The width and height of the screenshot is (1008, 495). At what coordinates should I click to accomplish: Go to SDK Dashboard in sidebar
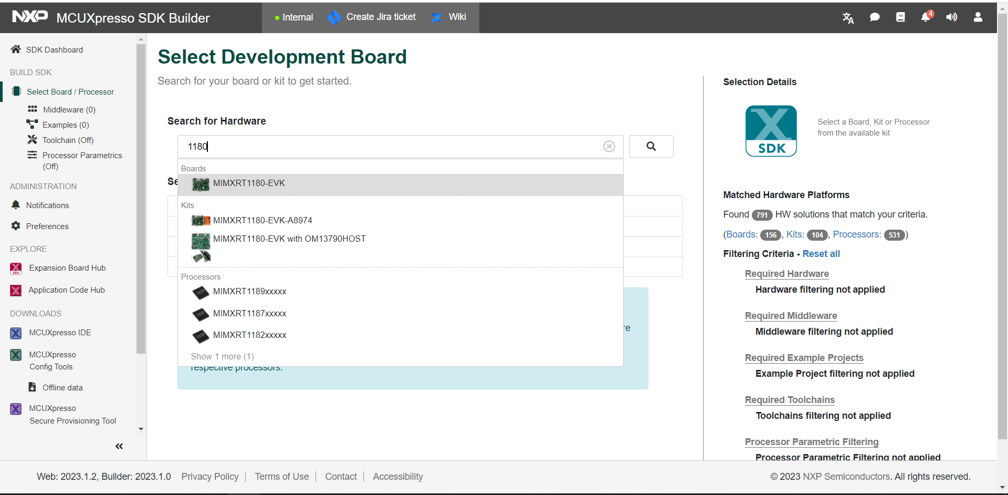54,50
